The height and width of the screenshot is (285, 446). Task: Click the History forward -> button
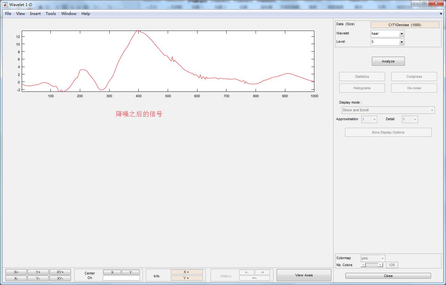pyautogui.click(x=262, y=272)
